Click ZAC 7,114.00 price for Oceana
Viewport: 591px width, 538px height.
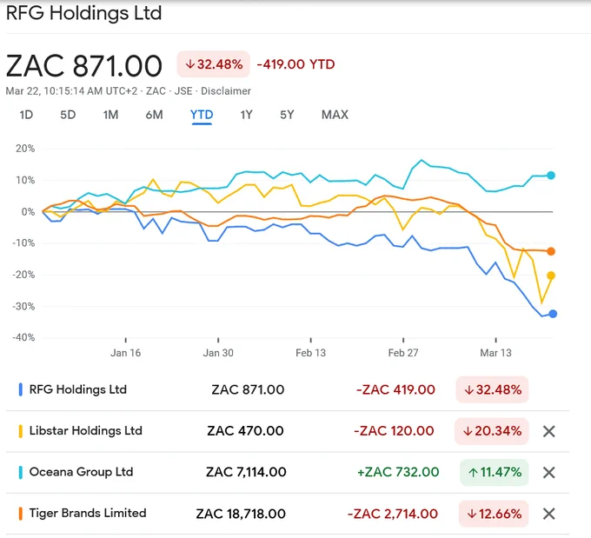246,472
